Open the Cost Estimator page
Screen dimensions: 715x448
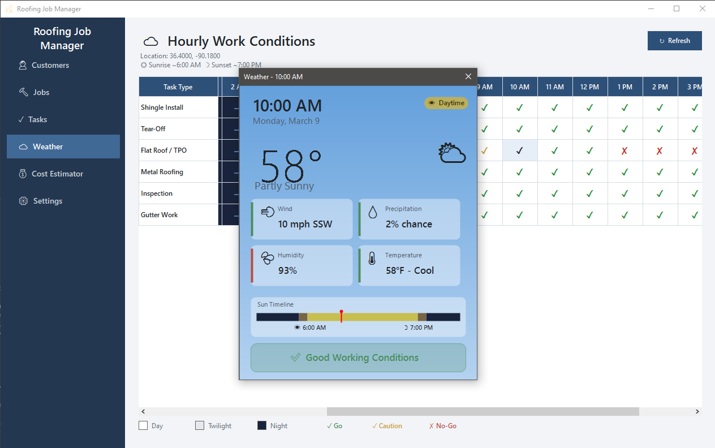(x=63, y=174)
